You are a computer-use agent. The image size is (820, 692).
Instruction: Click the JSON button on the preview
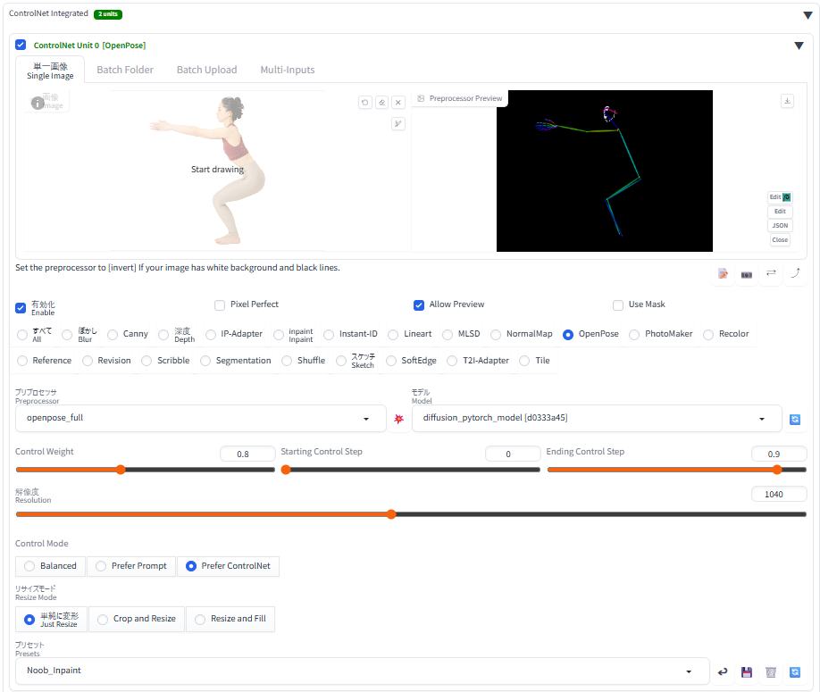(780, 226)
